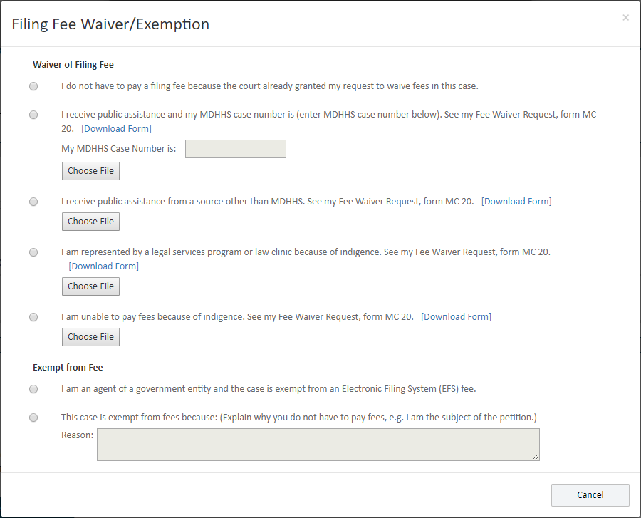Choose a file for the MDHHS assistance option
The height and width of the screenshot is (518, 641).
coord(90,171)
